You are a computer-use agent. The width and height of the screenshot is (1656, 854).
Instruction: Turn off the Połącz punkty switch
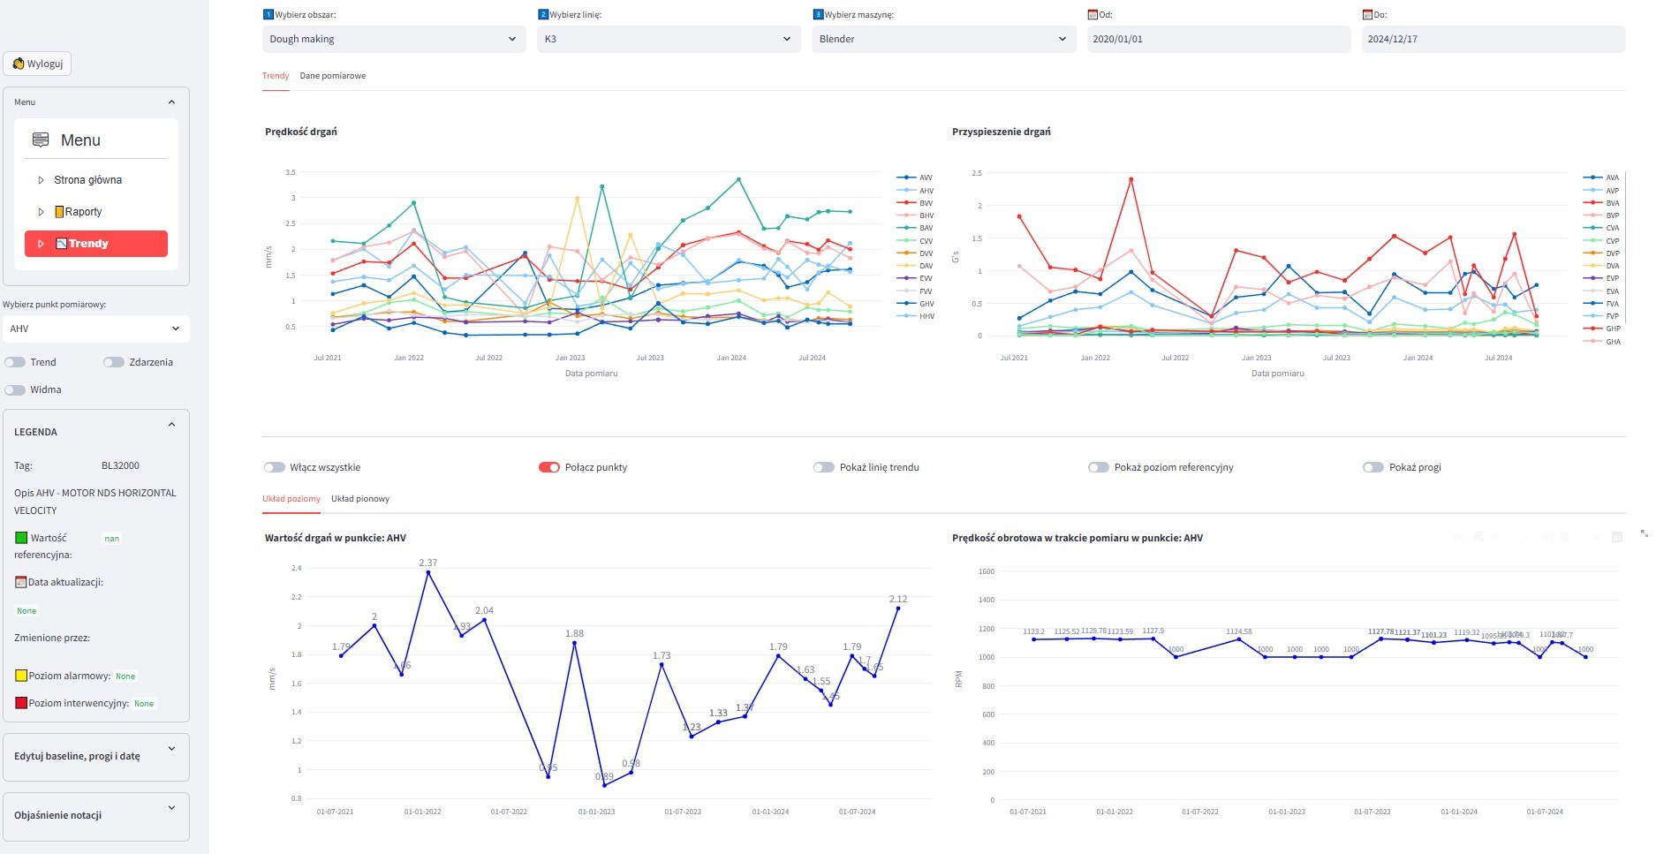pos(548,467)
